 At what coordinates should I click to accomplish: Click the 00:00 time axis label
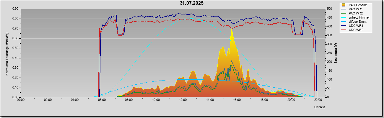coord(21,100)
